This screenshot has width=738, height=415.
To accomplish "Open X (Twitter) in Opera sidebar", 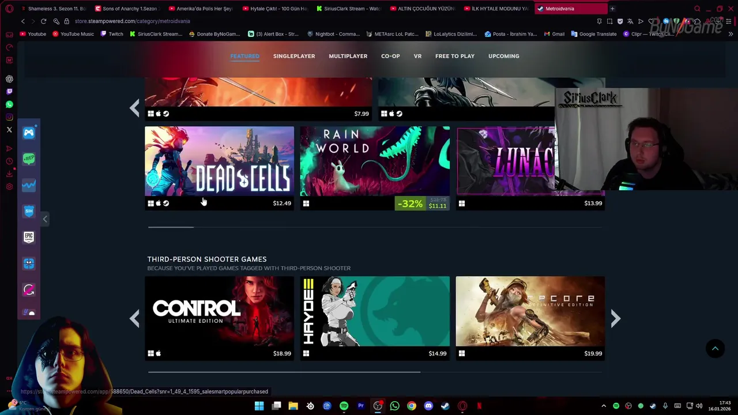I will coord(9,130).
